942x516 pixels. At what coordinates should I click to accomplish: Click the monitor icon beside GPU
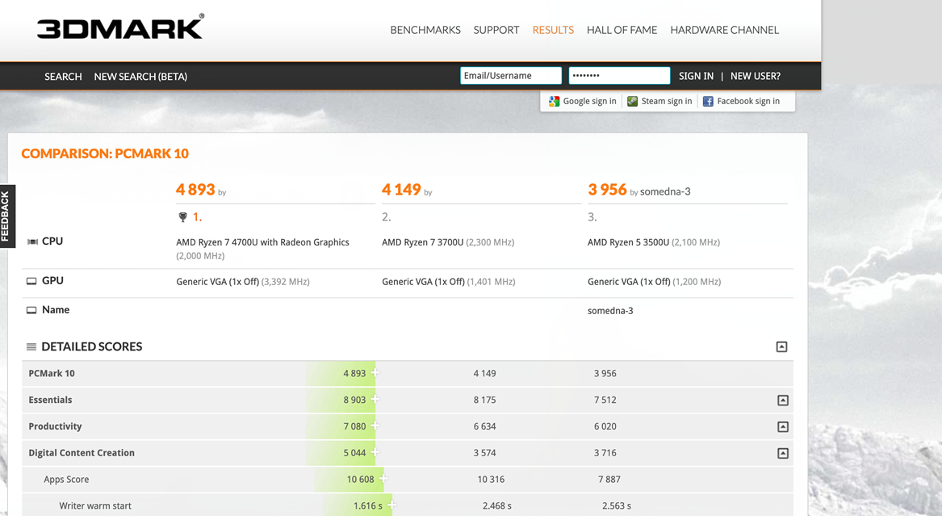pos(31,281)
